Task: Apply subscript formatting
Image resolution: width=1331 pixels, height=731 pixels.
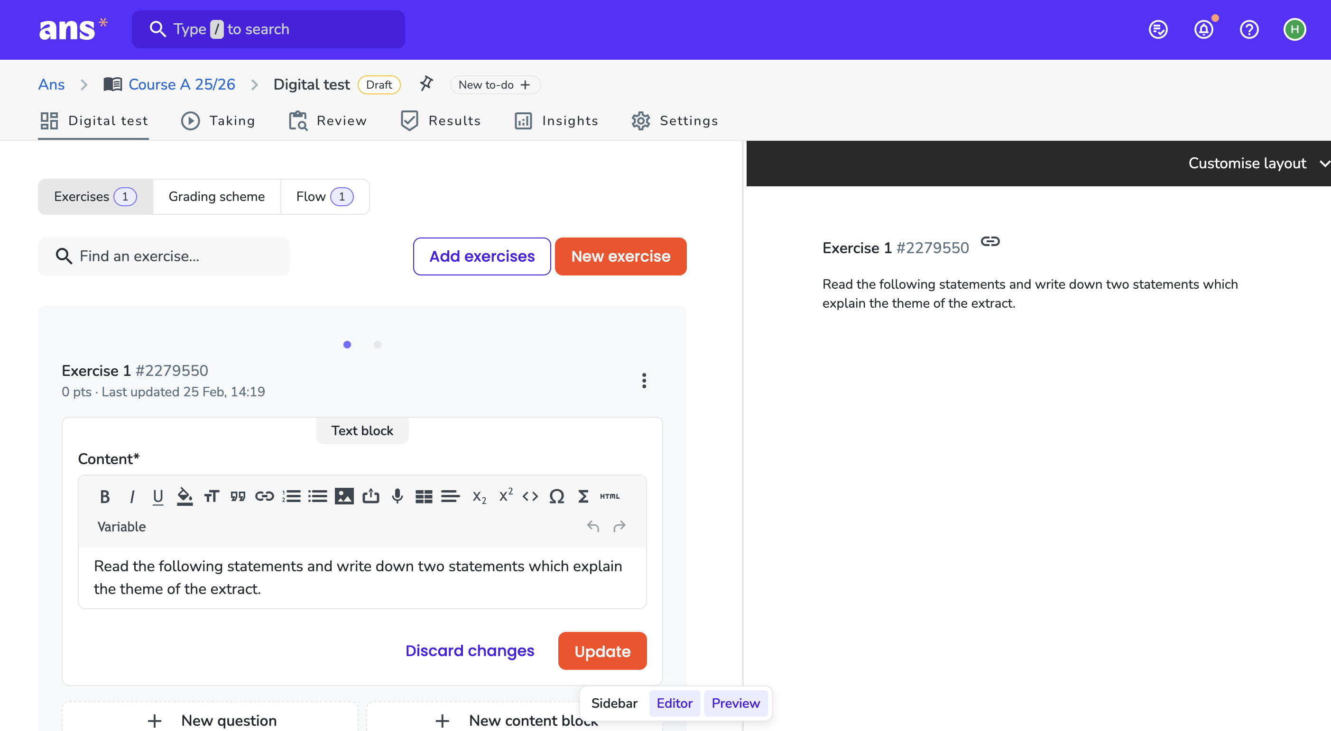Action: coord(479,497)
